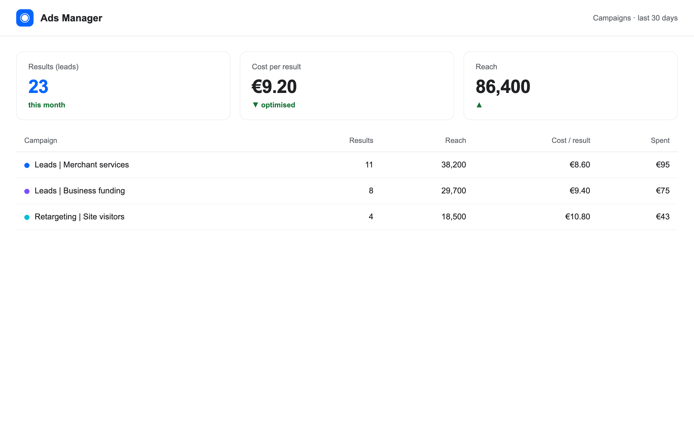The image size is (694, 433).
Task: Click the 18,500 reach cell
Action: pos(454,216)
